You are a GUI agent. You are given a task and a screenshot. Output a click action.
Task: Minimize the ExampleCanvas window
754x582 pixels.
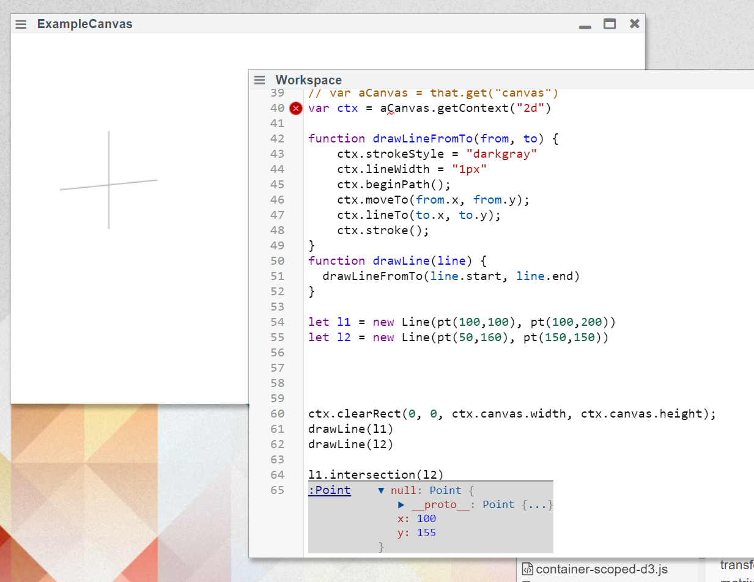point(585,25)
